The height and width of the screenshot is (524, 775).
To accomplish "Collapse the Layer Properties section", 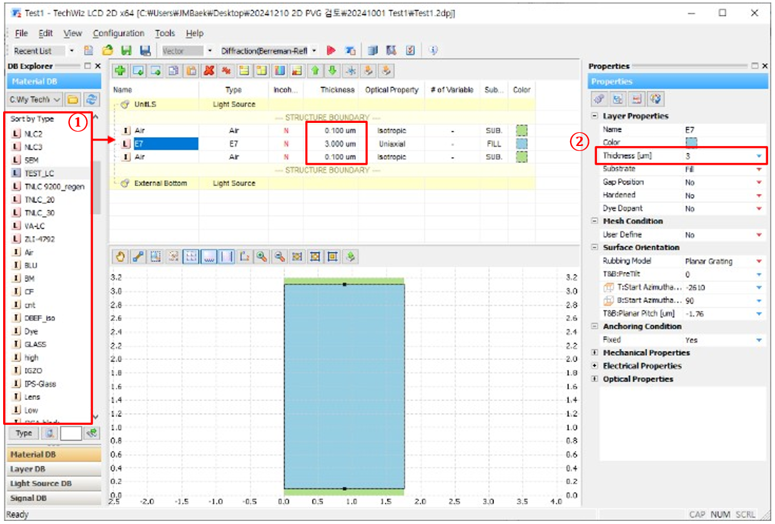I will coord(595,116).
